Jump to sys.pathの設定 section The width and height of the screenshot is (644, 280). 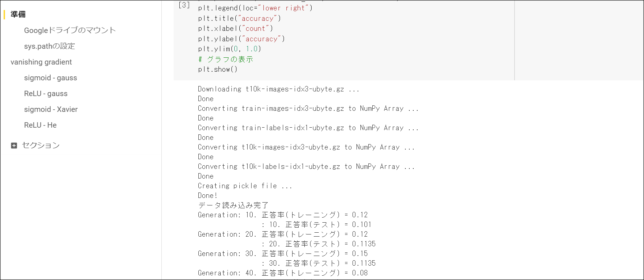[49, 46]
